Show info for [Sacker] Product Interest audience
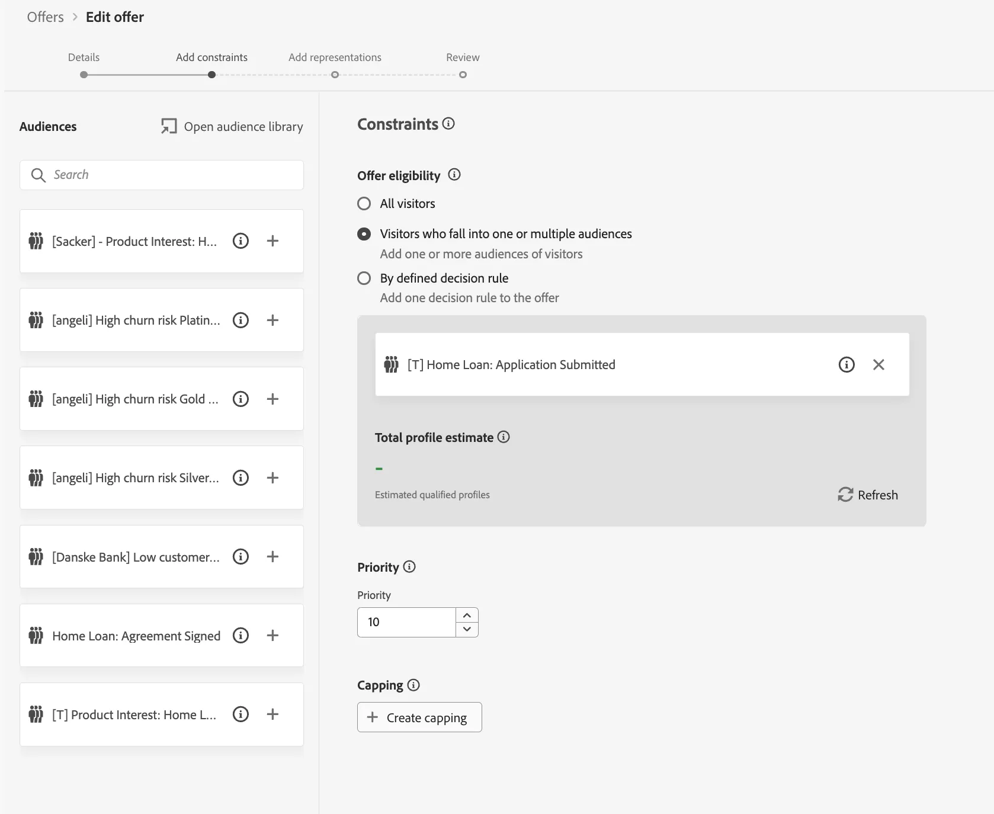This screenshot has height=814, width=994. (x=241, y=241)
